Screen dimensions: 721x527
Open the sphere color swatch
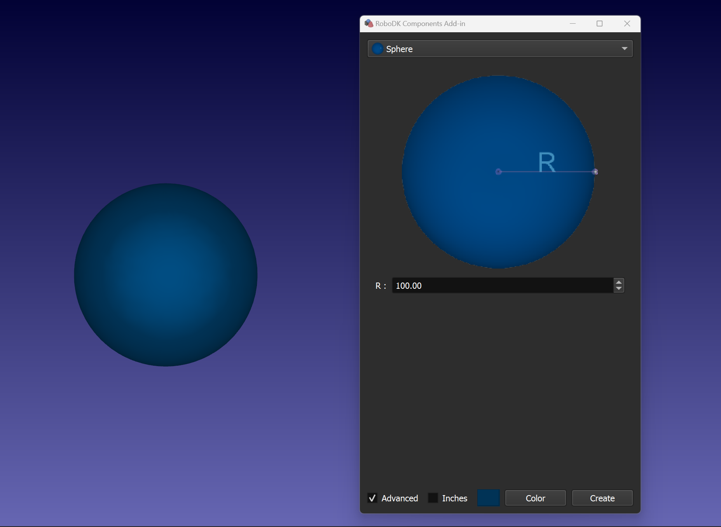488,498
